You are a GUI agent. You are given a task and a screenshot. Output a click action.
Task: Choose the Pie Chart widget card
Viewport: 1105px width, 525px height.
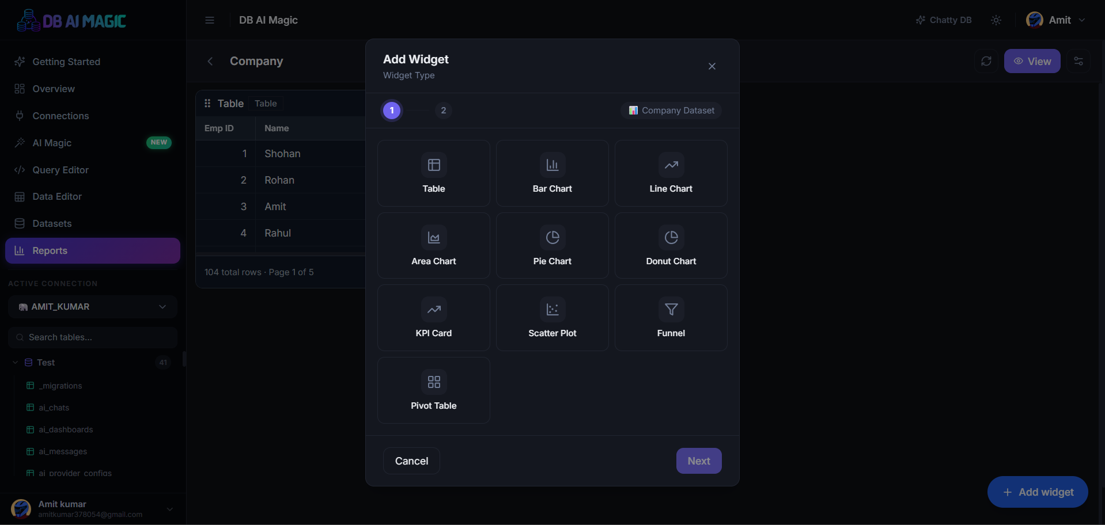552,246
